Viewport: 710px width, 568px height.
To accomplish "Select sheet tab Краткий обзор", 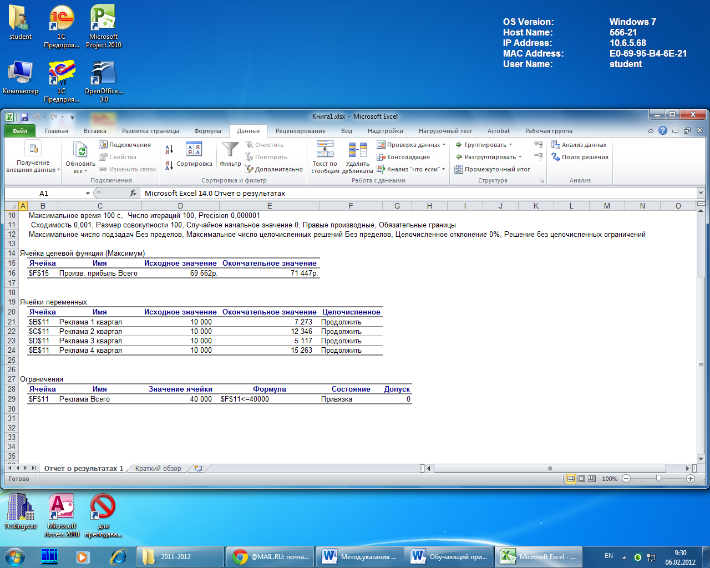I will click(x=158, y=468).
